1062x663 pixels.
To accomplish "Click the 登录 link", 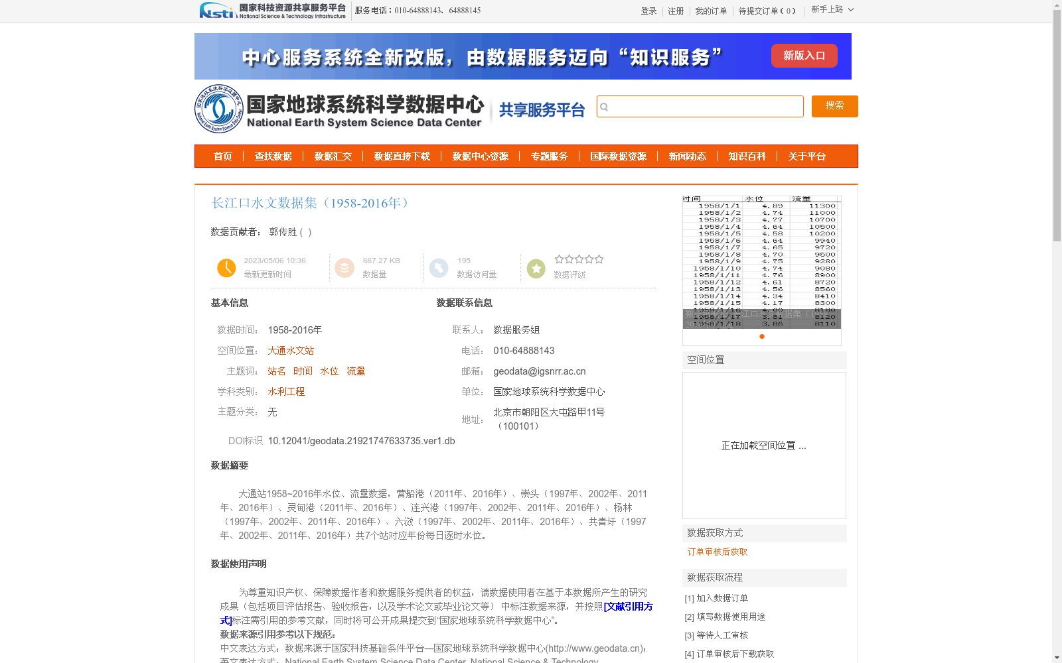I will coord(648,11).
